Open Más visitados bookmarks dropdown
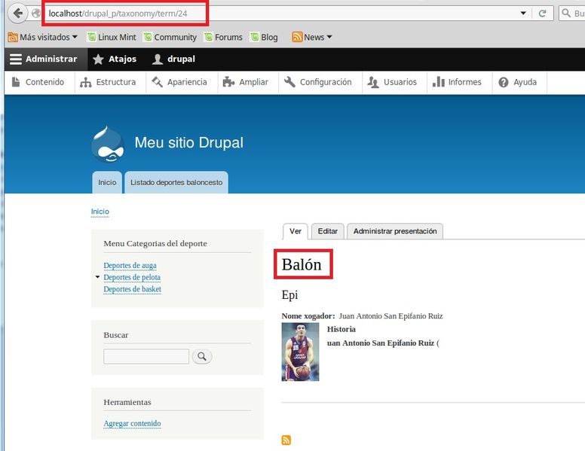Image resolution: width=585 pixels, height=451 pixels. point(43,38)
